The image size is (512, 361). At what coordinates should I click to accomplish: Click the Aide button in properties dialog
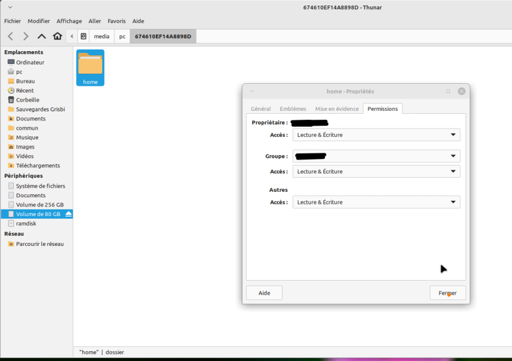pos(264,293)
